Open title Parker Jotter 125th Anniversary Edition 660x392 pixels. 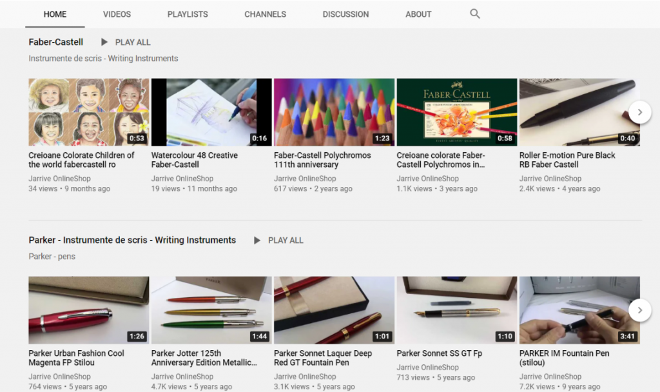click(204, 358)
